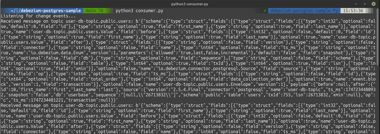This screenshot has width=380, height=134.
Task: Click the 15:53:36 clock segment
Action: (x=353, y=11)
